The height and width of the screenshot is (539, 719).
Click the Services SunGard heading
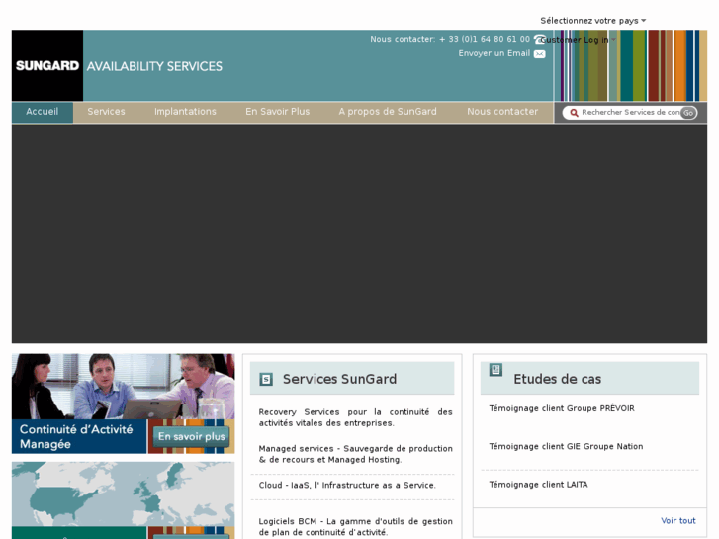click(339, 379)
